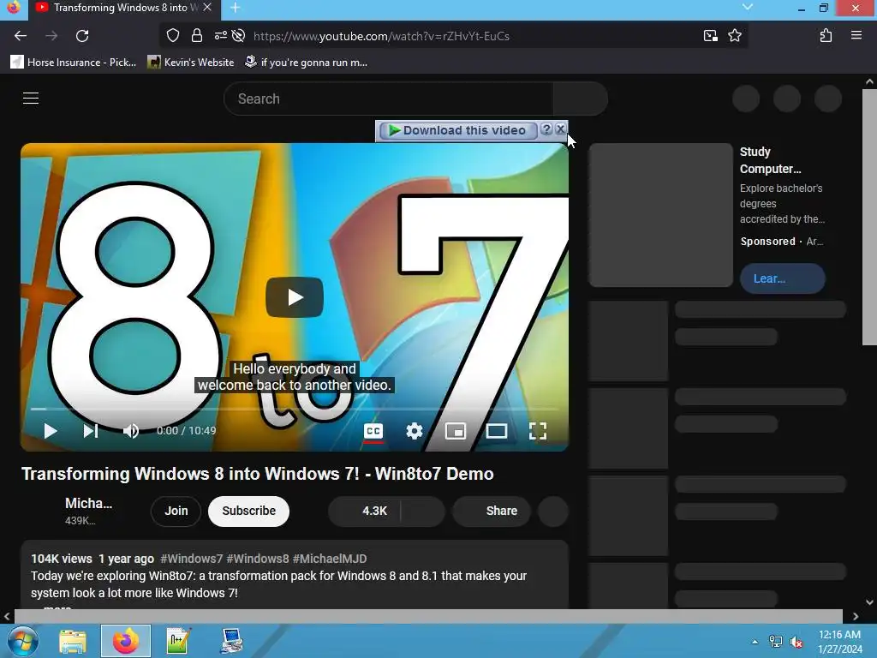This screenshot has height=658, width=877.
Task: Open Windows Explorer from taskbar
Action: (x=73, y=641)
